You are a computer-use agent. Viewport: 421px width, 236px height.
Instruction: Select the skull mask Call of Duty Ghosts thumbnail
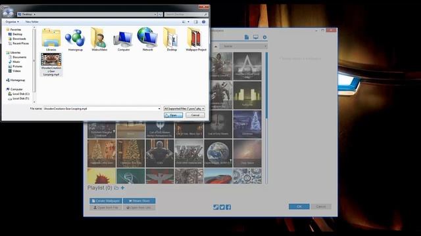[x=218, y=124]
